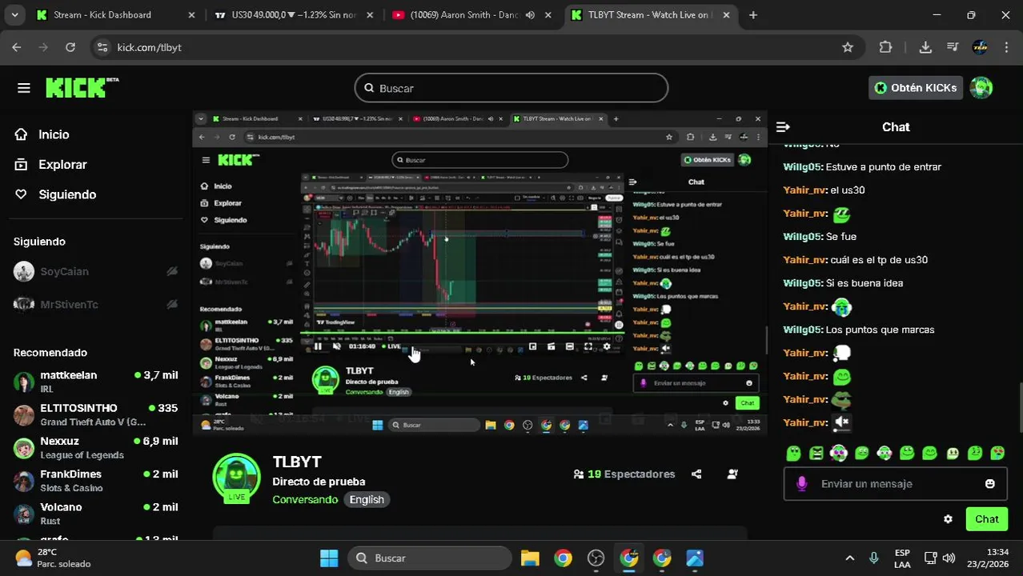Open recommended channel Nexxuz
Screen dimensions: 1023x576
pyautogui.click(x=95, y=447)
